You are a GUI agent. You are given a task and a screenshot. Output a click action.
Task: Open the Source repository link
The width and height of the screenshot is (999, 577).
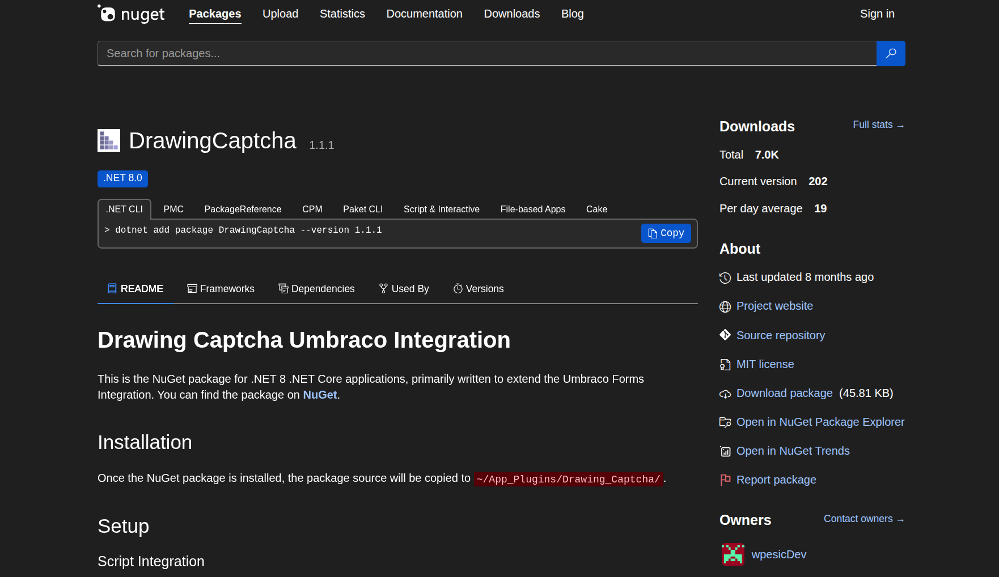(x=781, y=335)
